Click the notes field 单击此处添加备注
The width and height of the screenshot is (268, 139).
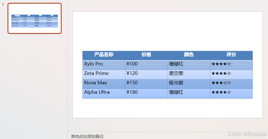[x=87, y=137]
